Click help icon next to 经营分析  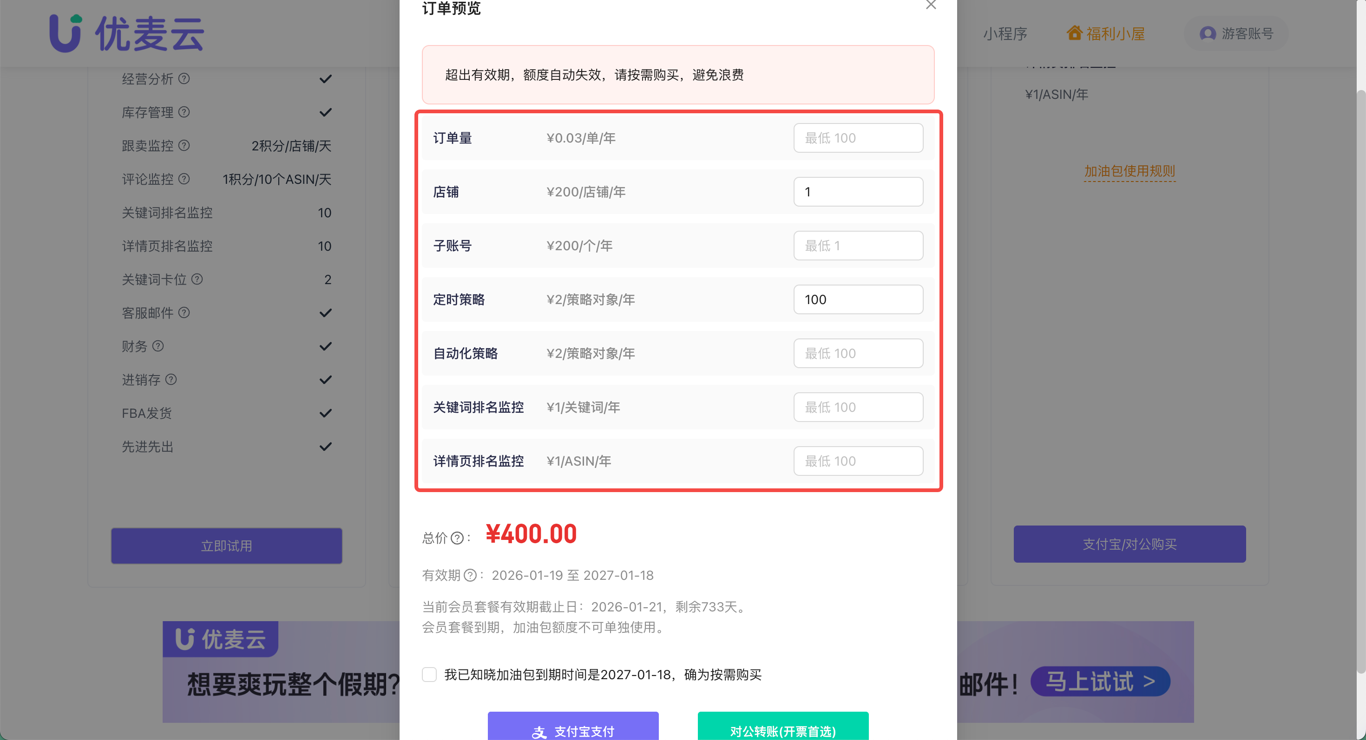[184, 79]
